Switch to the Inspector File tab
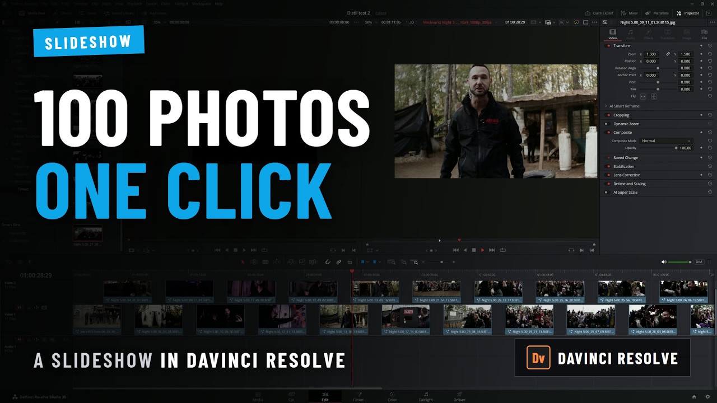The height and width of the screenshot is (403, 717). [705, 34]
